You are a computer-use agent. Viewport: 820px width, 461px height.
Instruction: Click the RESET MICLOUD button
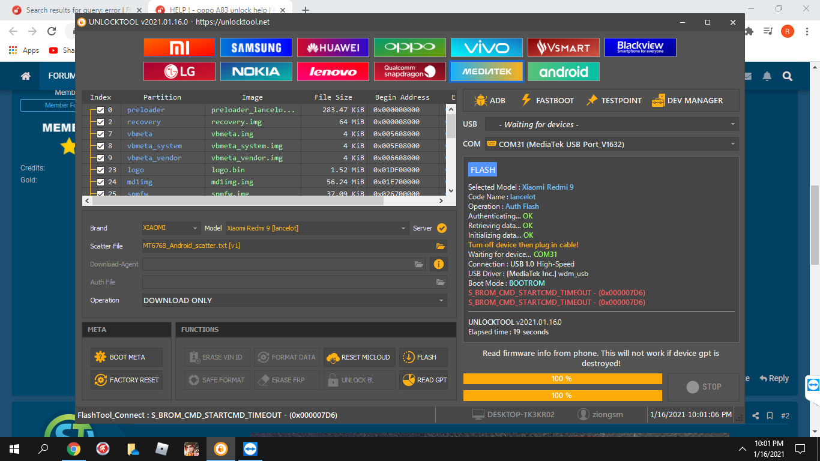[x=360, y=357]
